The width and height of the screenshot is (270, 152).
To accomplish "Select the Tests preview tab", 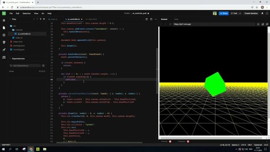I will point(176,19).
